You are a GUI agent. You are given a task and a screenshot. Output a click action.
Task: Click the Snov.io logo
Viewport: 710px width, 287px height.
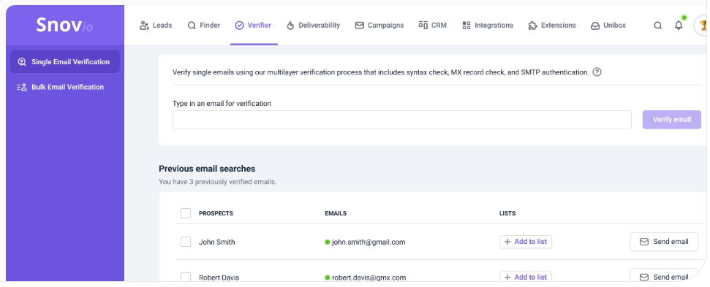point(64,26)
